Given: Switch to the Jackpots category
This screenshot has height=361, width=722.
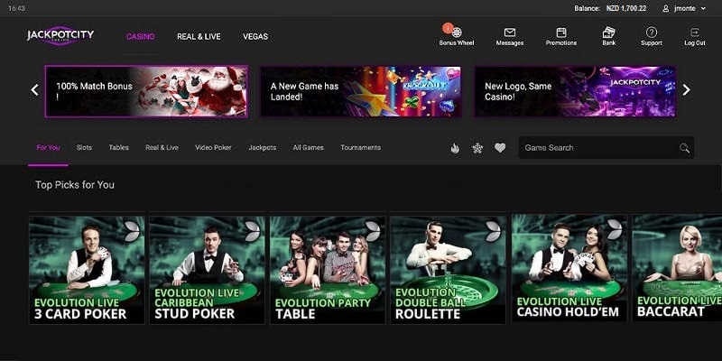Looking at the screenshot, I should pos(263,148).
